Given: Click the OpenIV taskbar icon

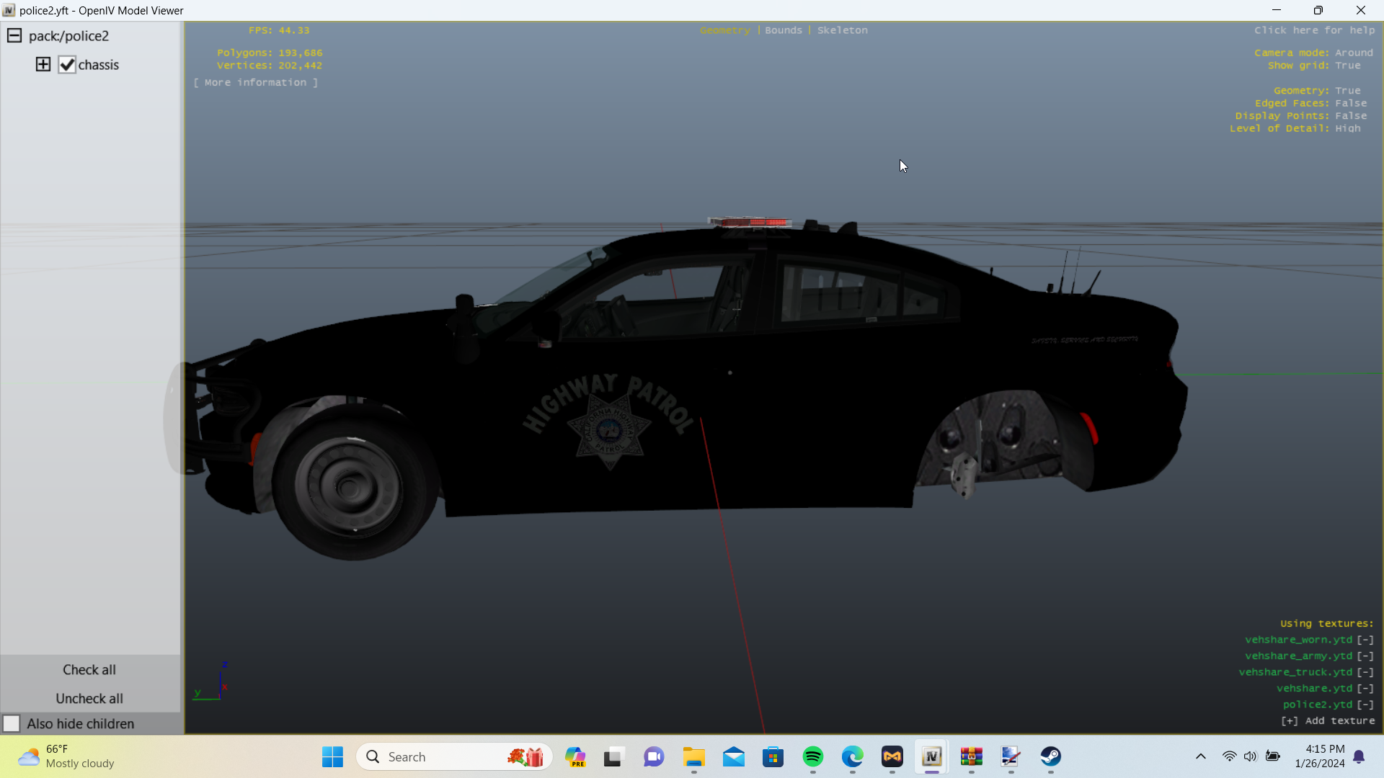Looking at the screenshot, I should coord(931,756).
